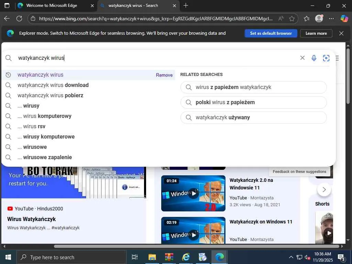The height and width of the screenshot is (264, 352).
Task: Open the Favorites list icon
Action: point(307,19)
